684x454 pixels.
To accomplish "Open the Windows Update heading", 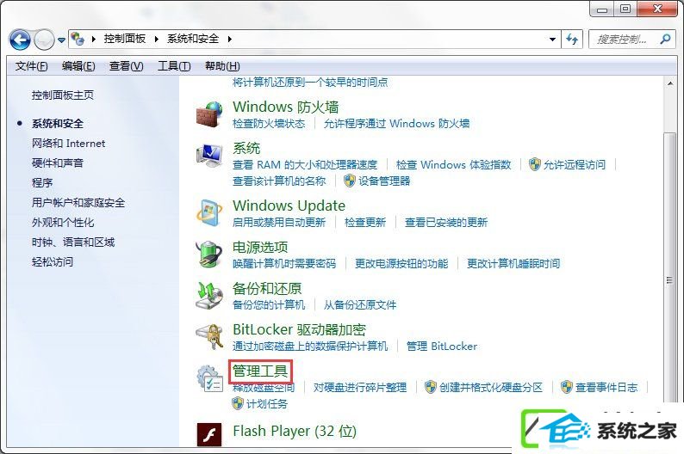I will pyautogui.click(x=289, y=206).
